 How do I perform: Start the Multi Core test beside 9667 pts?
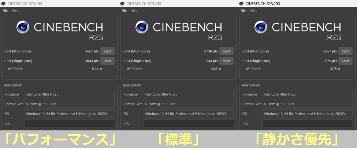click(x=107, y=51)
